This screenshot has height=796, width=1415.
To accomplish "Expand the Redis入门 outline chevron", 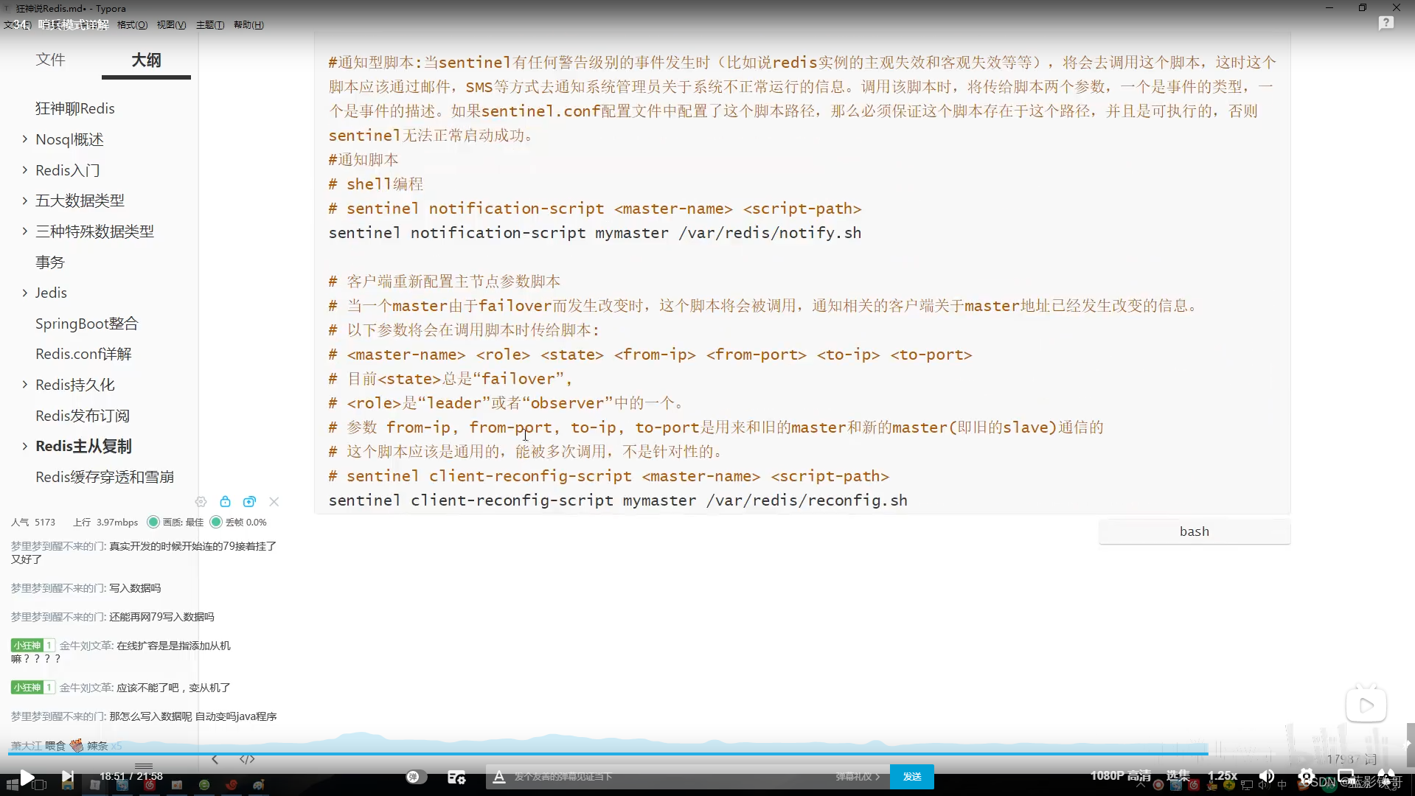I will (x=24, y=170).
